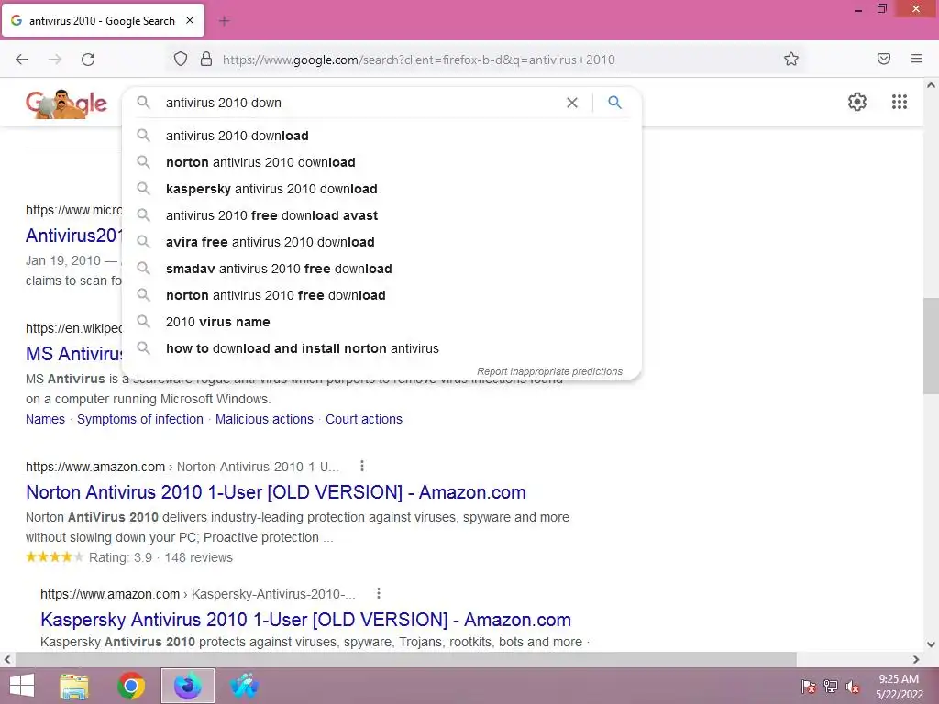
Task: Choose 'antivirus 2010 free download avast' suggestion
Action: coord(381,215)
